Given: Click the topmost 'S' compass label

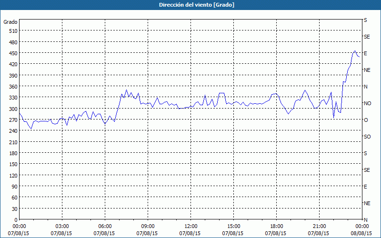Looking at the screenshot, I should click(365, 20).
